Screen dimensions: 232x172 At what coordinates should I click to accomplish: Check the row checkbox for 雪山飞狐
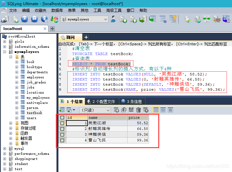point(62,140)
